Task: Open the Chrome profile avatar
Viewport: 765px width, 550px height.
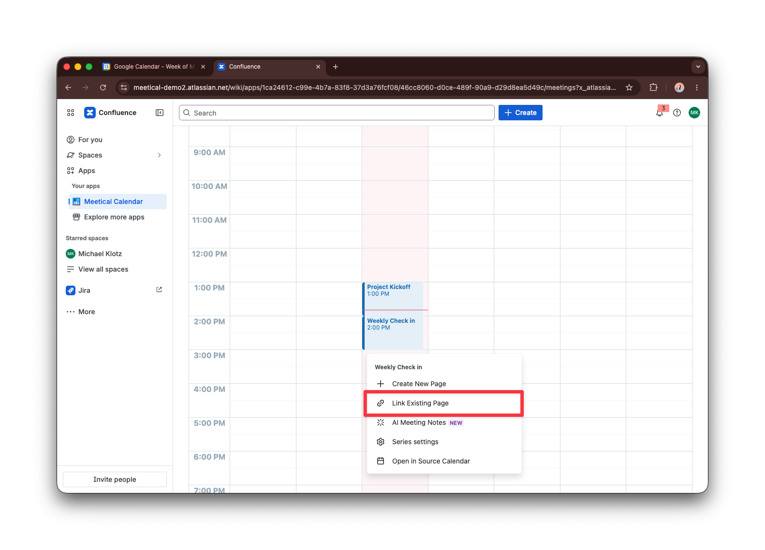Action: tap(679, 87)
